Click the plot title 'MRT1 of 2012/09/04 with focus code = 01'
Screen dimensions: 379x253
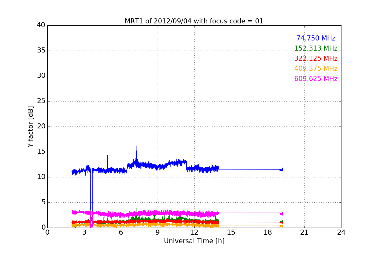(x=194, y=21)
